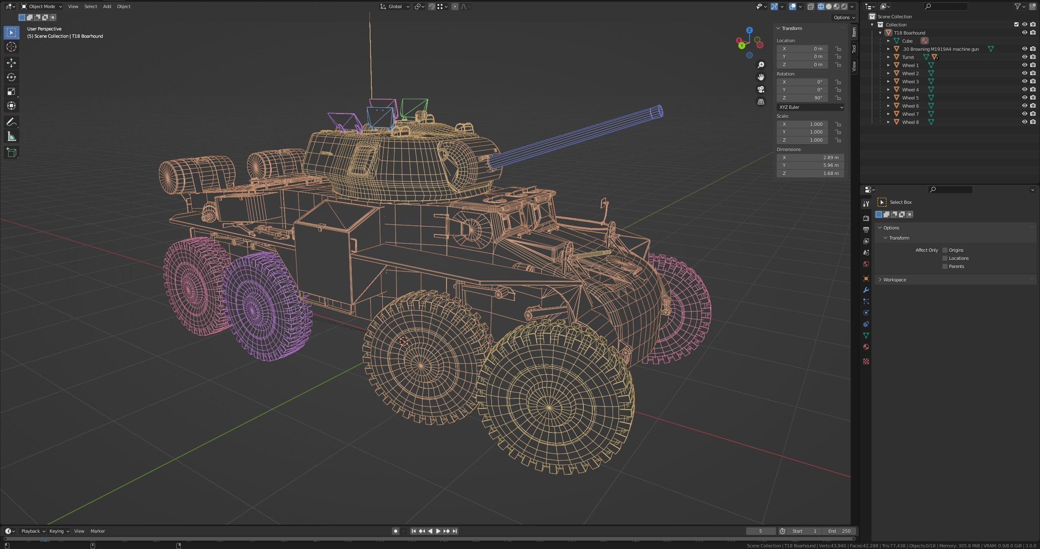1040x549 pixels.
Task: Open the Scene properties tab
Action: click(866, 252)
